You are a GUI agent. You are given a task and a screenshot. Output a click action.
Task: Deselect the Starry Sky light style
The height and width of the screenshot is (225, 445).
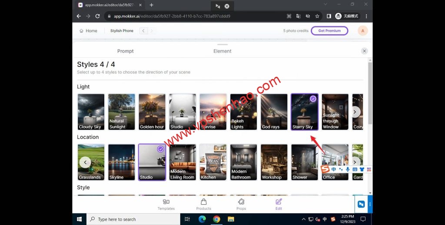point(304,112)
